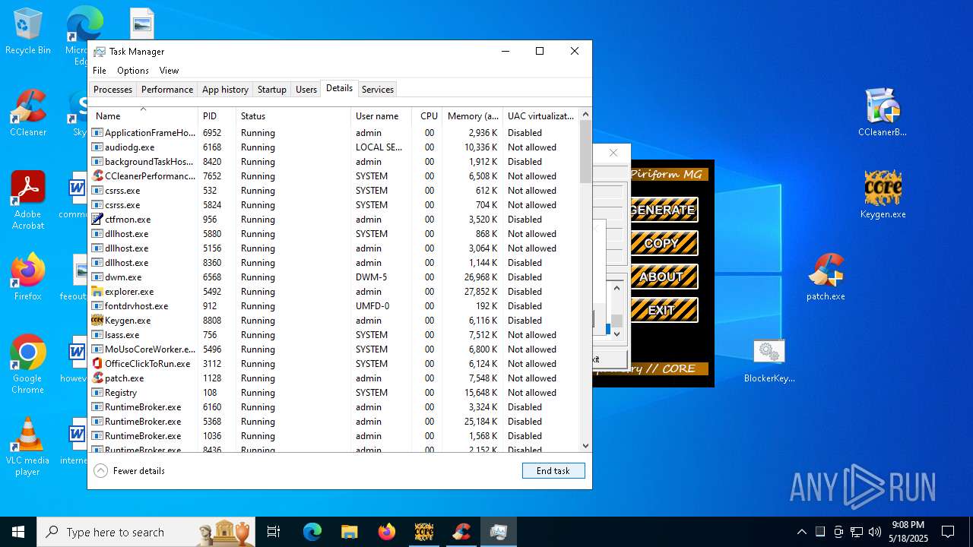Sort by User name column header
This screenshot has width=973, height=547.
click(x=381, y=116)
